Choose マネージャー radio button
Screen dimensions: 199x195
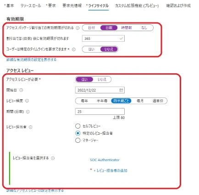tap(77, 140)
